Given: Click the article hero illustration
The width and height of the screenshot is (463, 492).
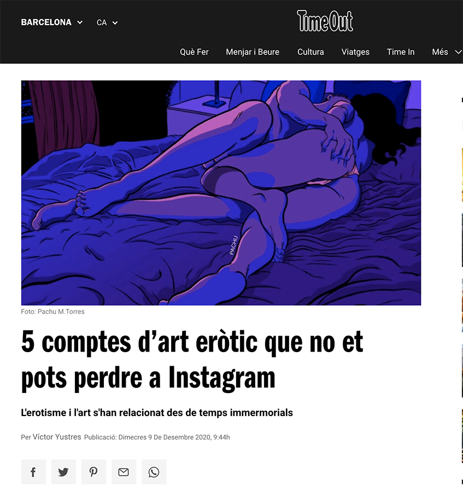Looking at the screenshot, I should [221, 192].
